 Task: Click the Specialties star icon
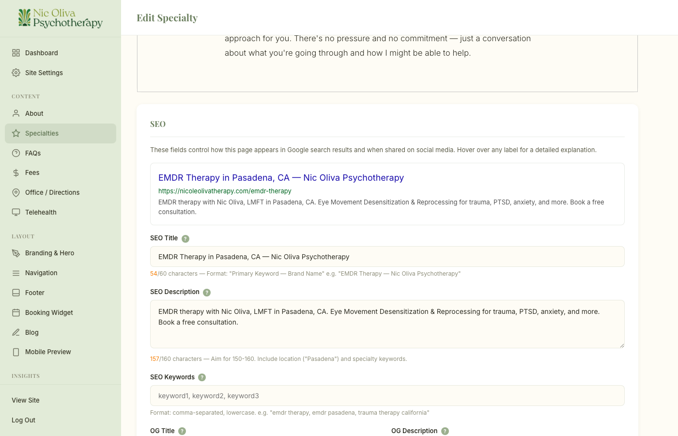16,133
